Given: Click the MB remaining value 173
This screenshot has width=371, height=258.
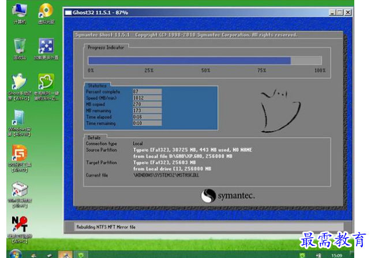Looking at the screenshot, I should pyautogui.click(x=147, y=111).
